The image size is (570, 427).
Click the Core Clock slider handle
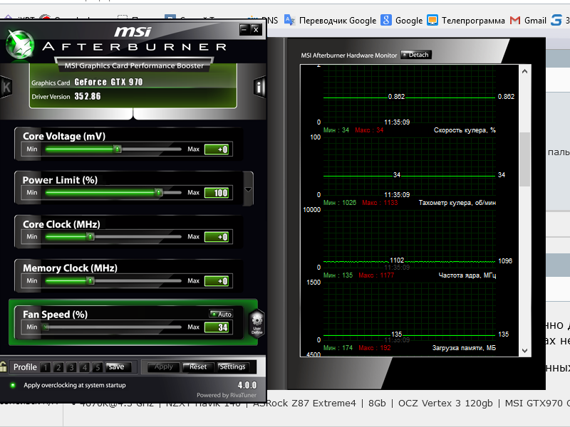[90, 237]
